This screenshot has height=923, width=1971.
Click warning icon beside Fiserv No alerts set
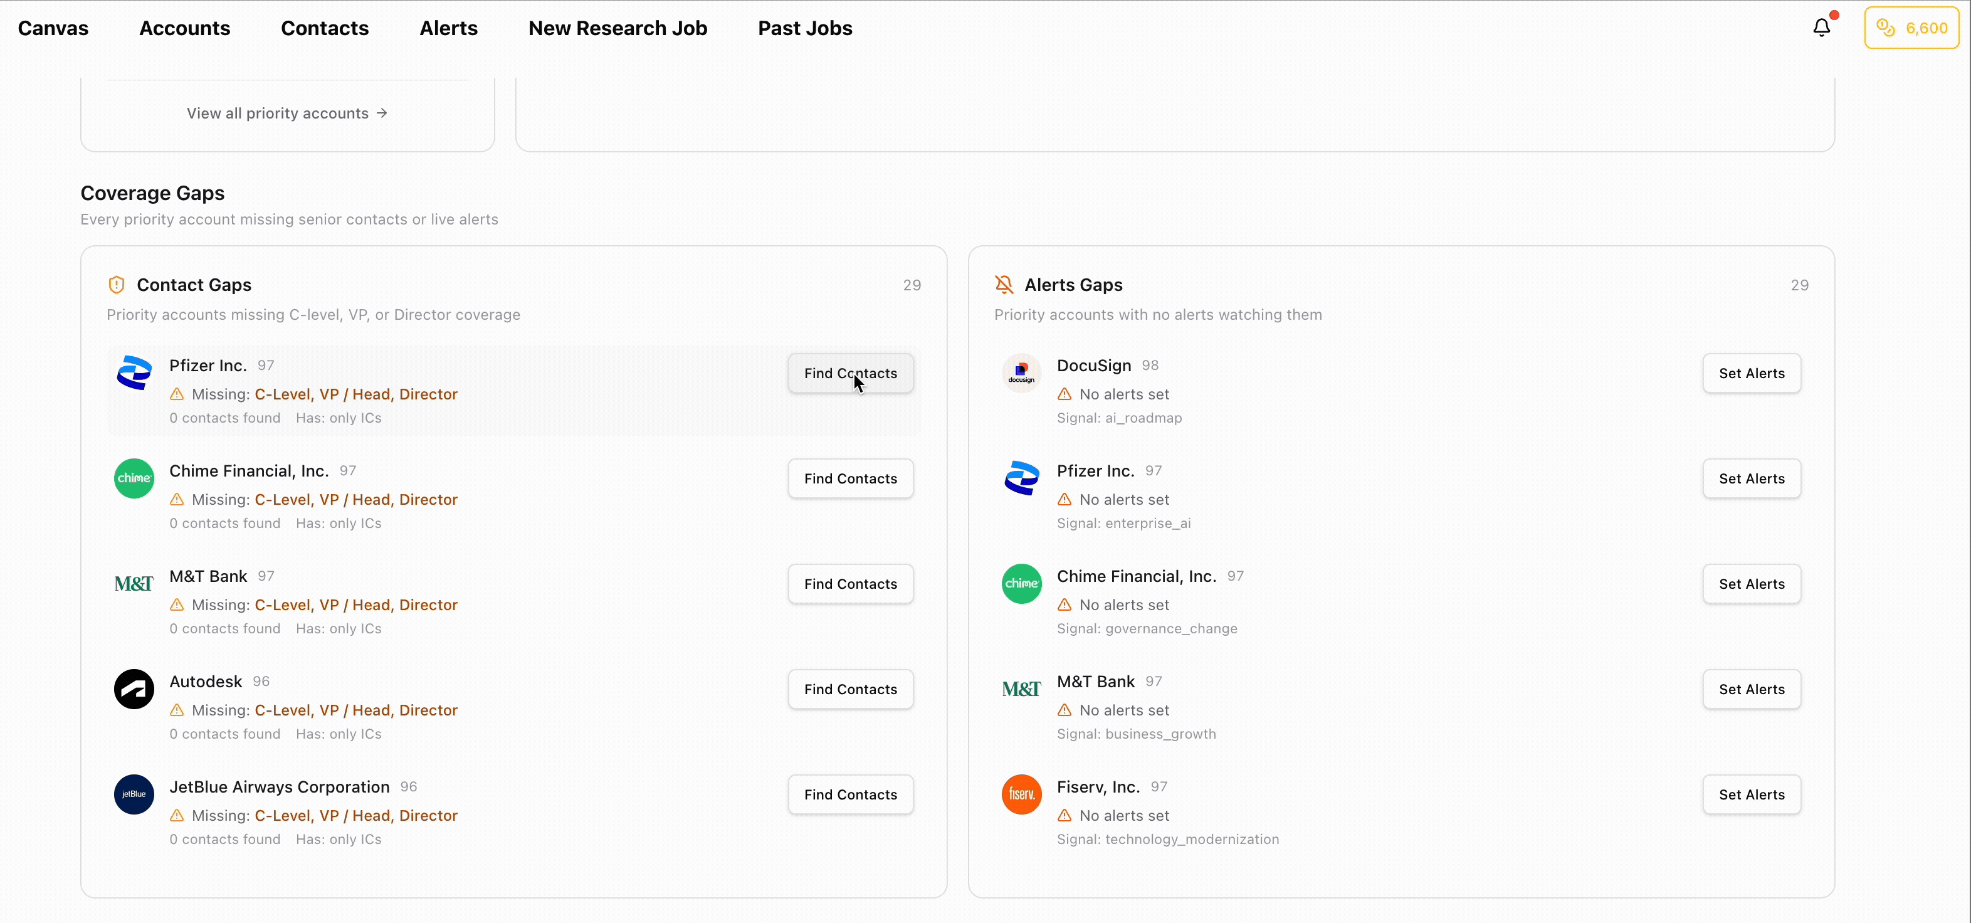coord(1064,816)
